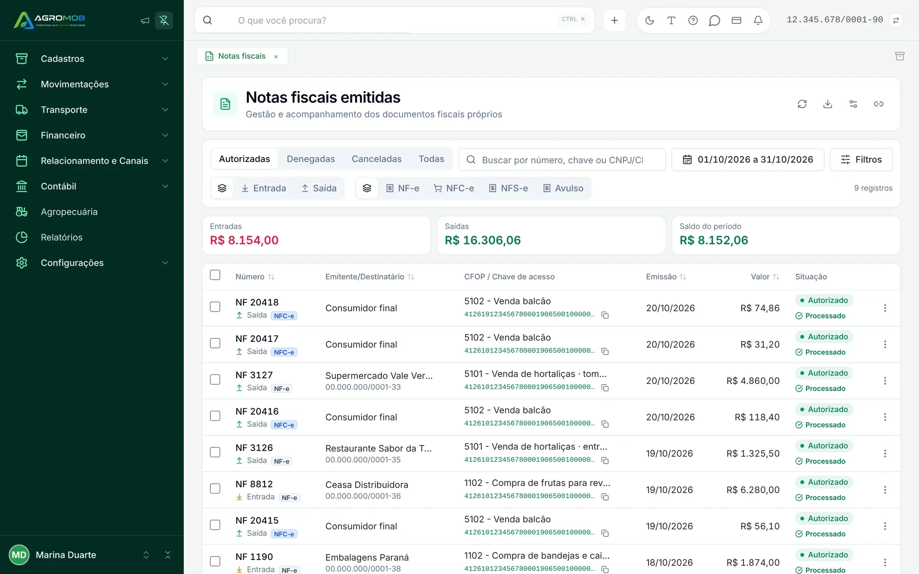Image resolution: width=919 pixels, height=574 pixels.
Task: Copy link via chain icon
Action: click(879, 104)
